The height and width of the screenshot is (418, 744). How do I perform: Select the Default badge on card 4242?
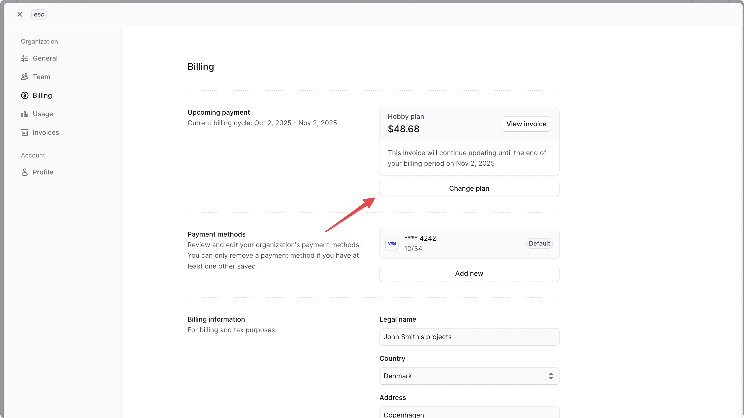(x=539, y=243)
